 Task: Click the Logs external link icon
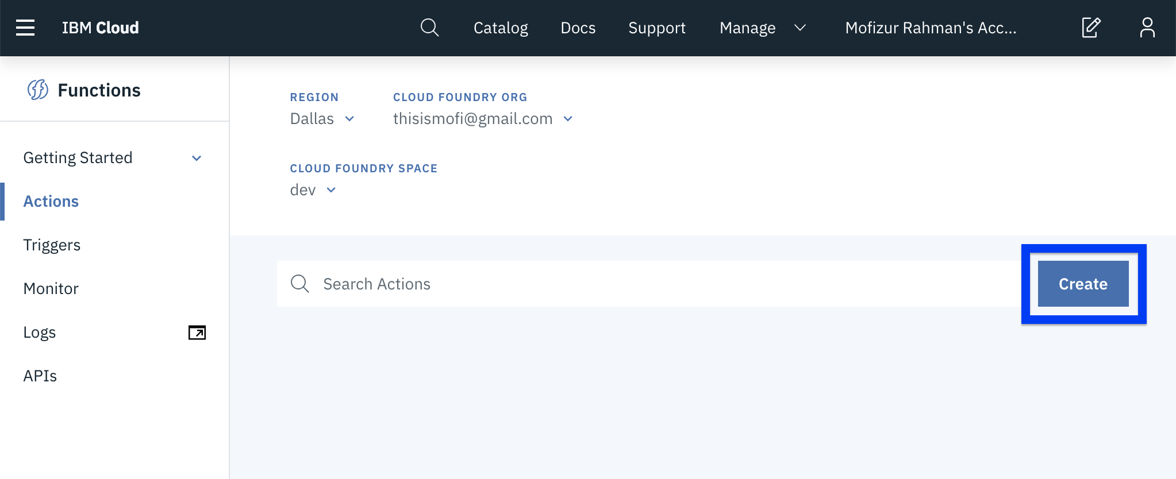tap(197, 333)
